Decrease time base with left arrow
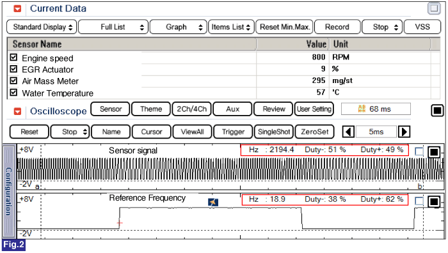 [348, 132]
